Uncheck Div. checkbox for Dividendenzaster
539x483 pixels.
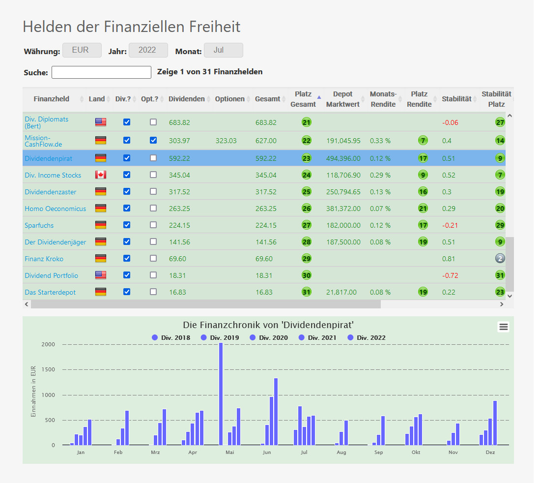[x=127, y=192]
